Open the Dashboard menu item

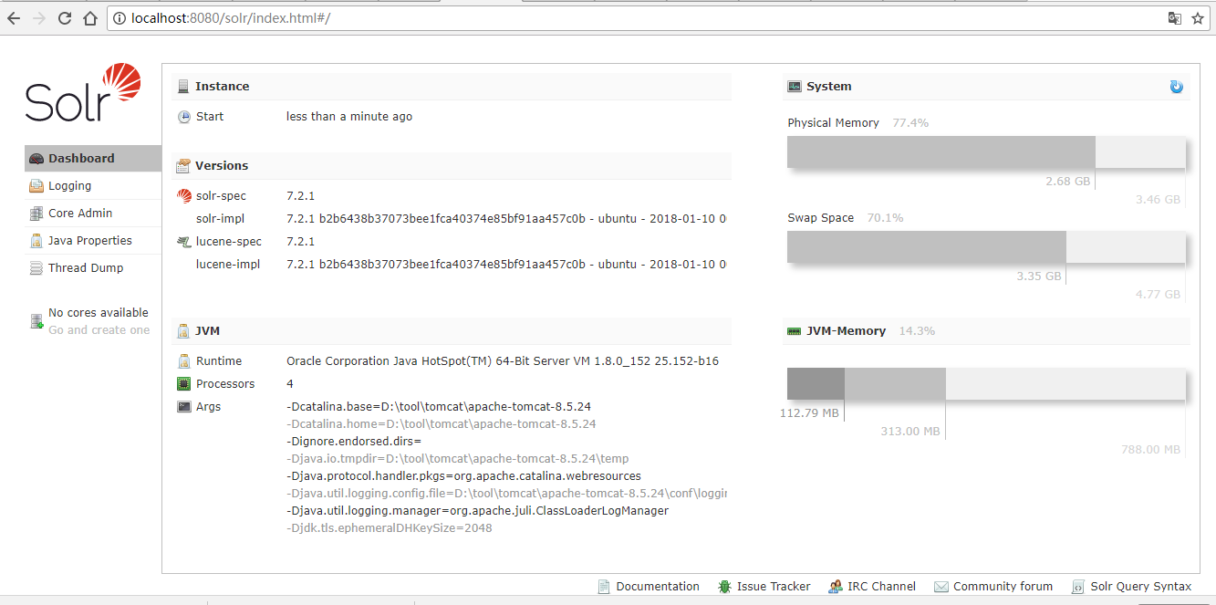[x=93, y=158]
